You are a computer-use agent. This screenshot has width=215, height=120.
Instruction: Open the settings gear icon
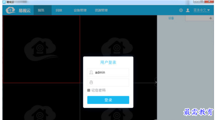pos(181,10)
